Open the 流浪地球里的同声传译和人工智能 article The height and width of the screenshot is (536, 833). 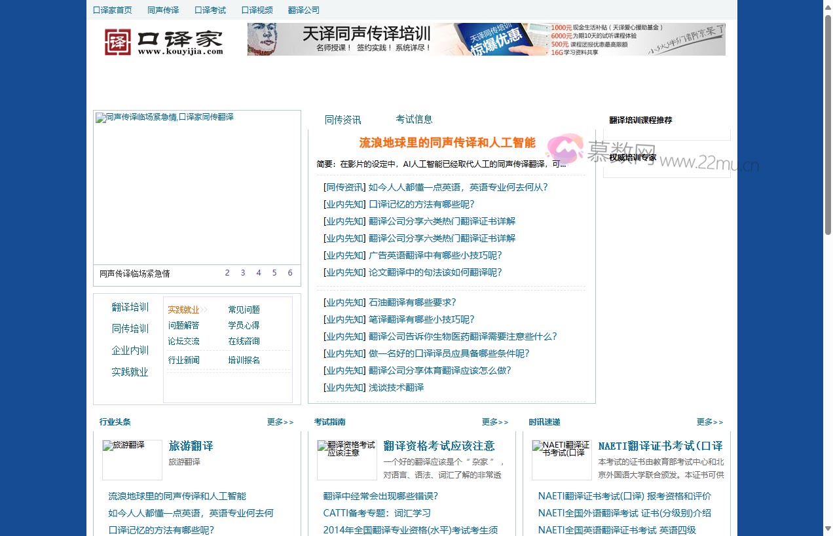coord(447,143)
